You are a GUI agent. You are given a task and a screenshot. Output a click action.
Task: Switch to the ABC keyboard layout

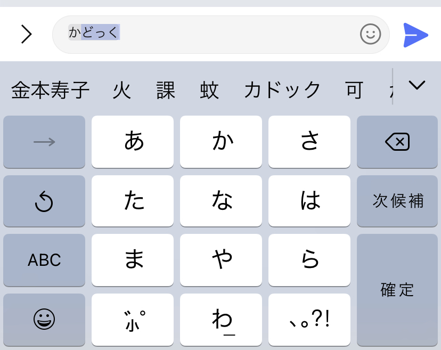point(44,260)
